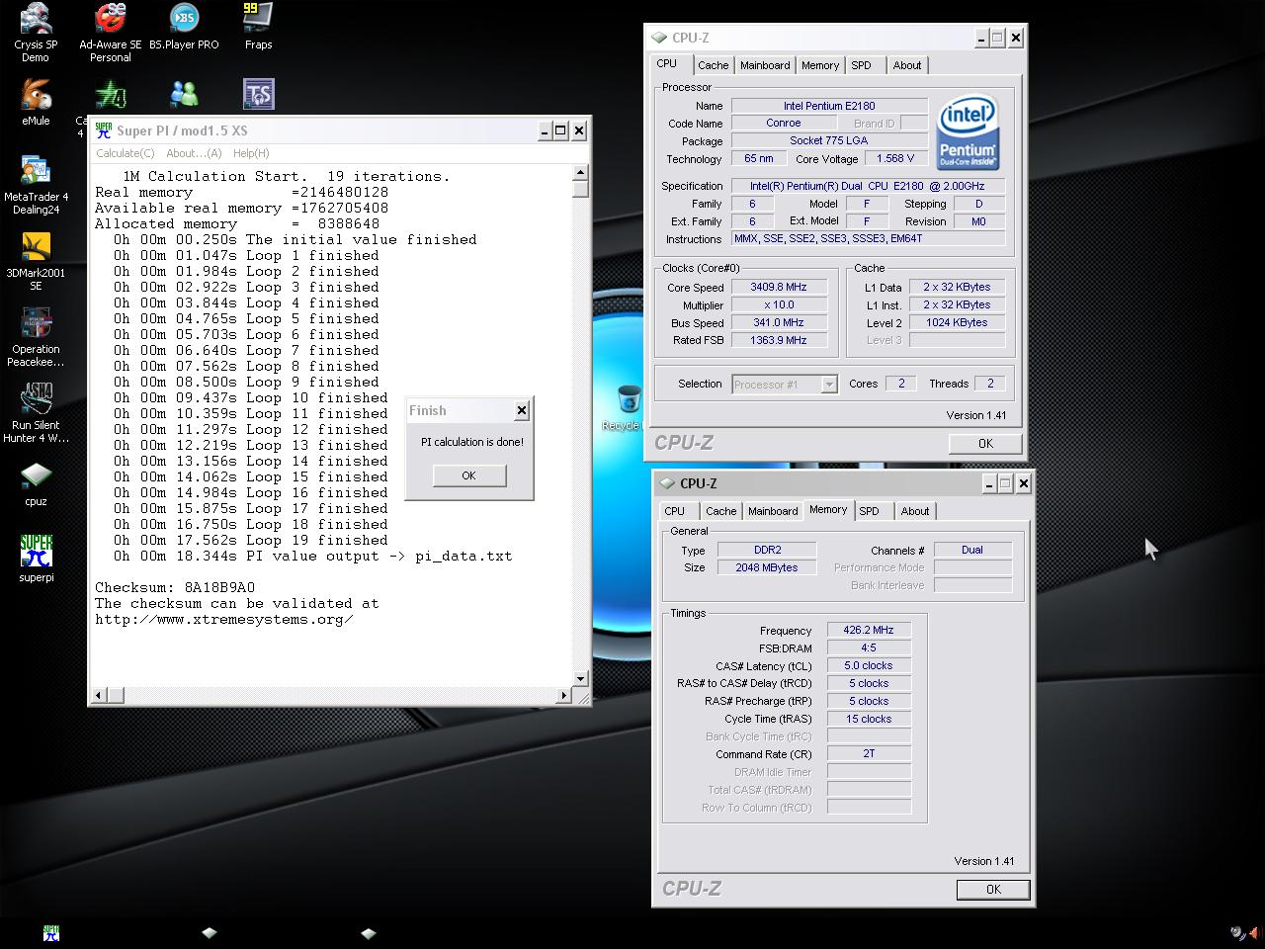Image resolution: width=1265 pixels, height=949 pixels.
Task: Confirm OK in the Finish dialog
Action: (468, 475)
